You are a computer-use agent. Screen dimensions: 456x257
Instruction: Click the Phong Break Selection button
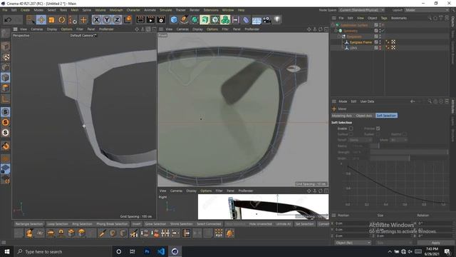click(x=112, y=224)
